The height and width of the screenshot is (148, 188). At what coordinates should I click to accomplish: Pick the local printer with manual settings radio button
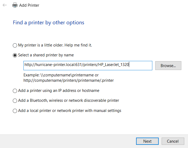[x=15, y=111]
